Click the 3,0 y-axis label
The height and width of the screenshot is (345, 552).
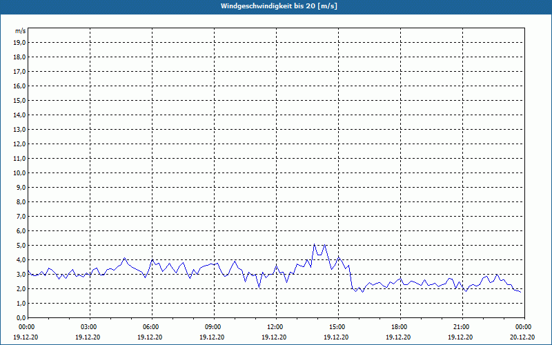pos(21,274)
